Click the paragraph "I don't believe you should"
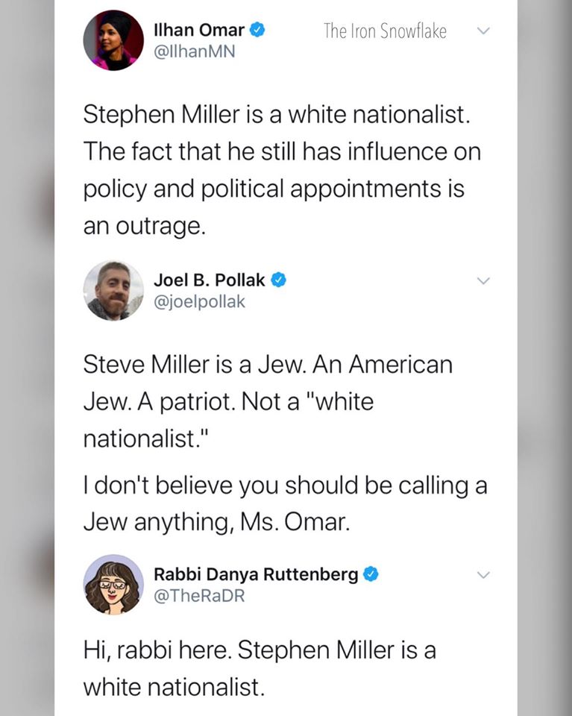The image size is (572, 716). click(285, 503)
